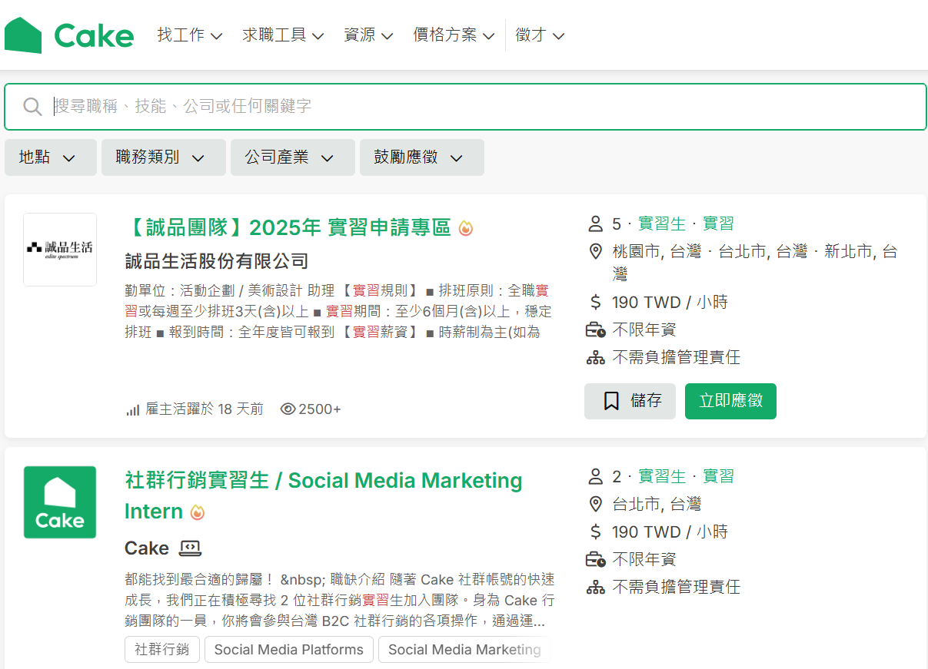This screenshot has width=928, height=669.
Task: Save the 誠品團隊 internship job with 儲存
Action: (x=630, y=401)
